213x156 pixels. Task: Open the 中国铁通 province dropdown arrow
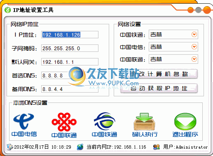[x=194, y=34]
